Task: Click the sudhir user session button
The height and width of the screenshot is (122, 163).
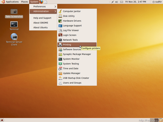Action: coord(157,2)
